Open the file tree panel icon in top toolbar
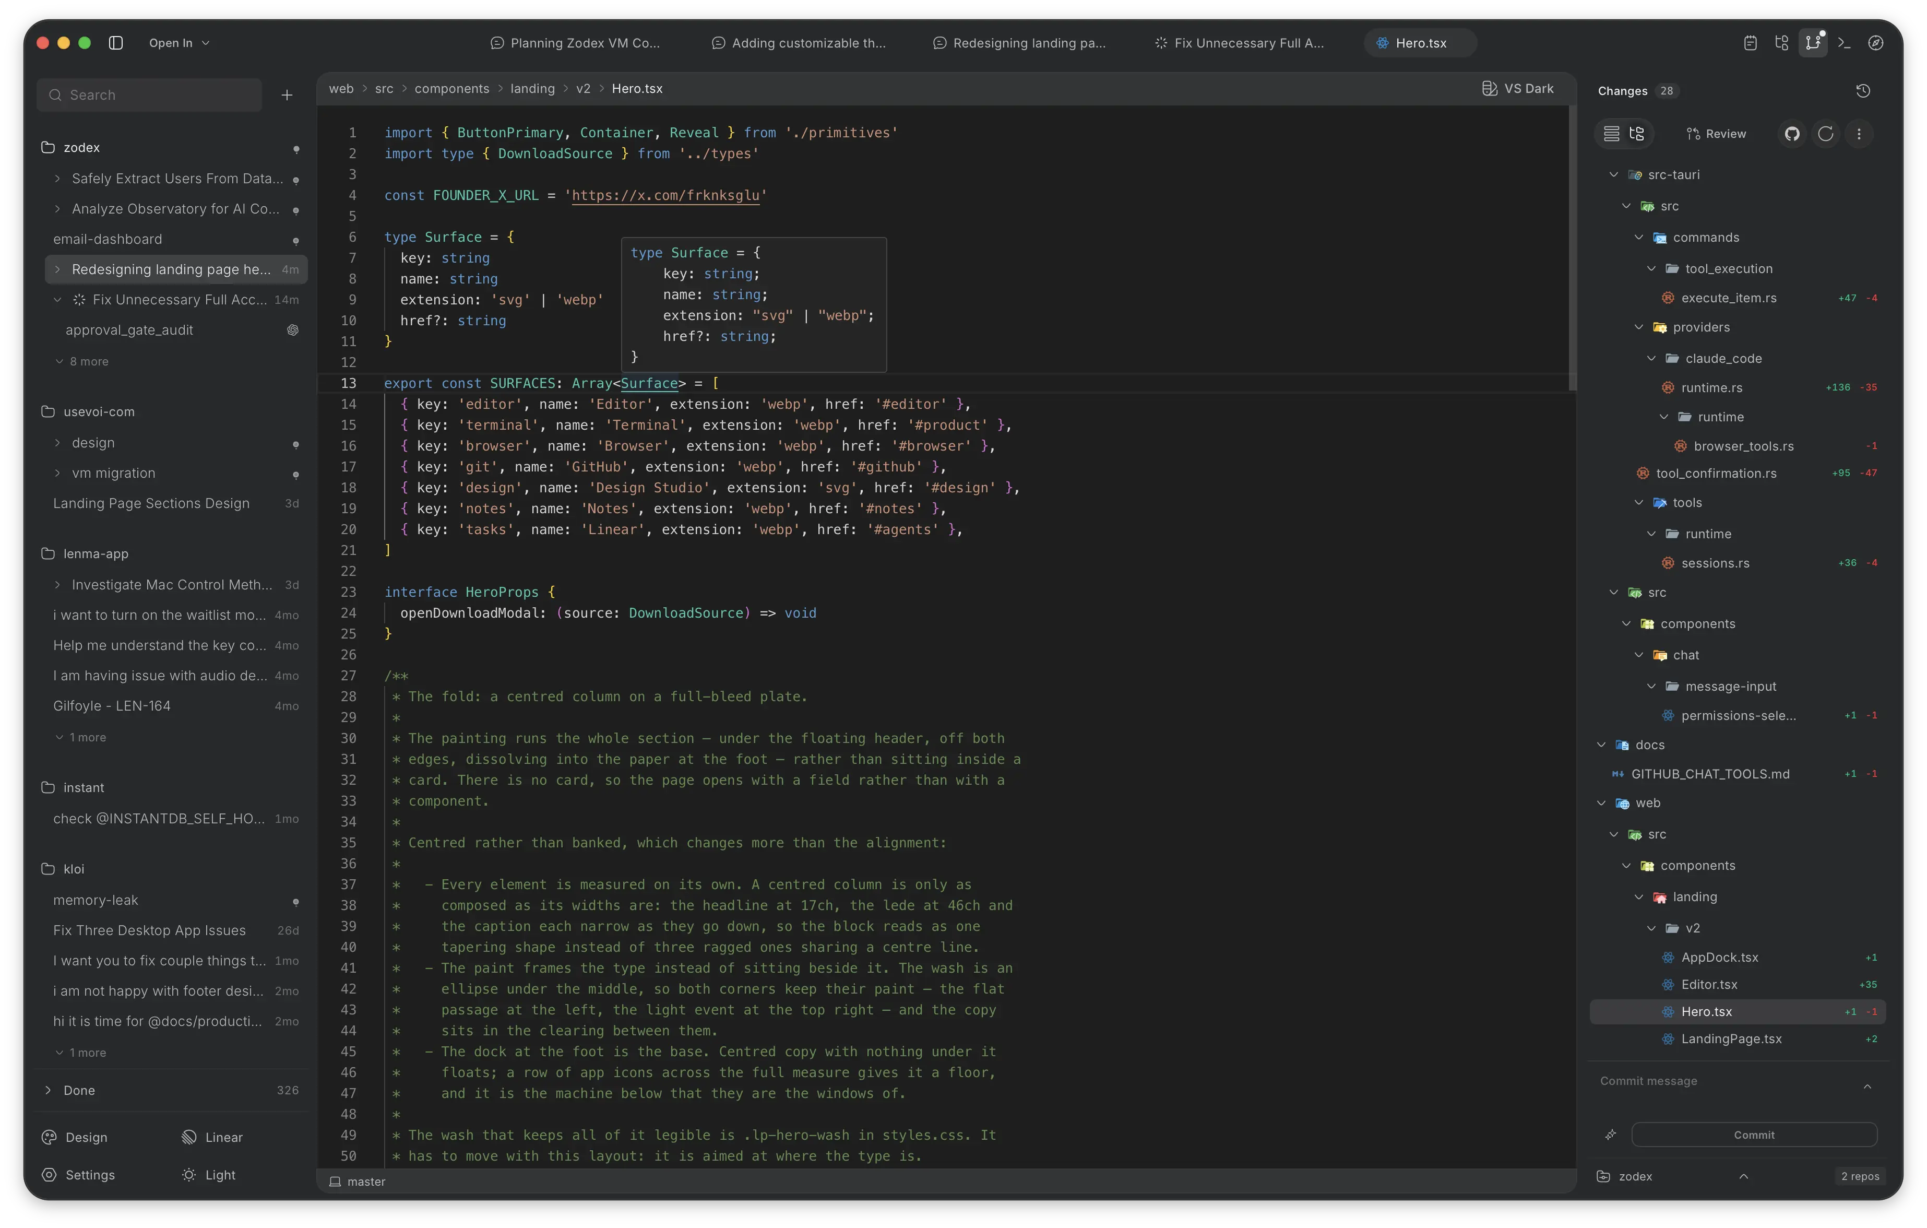This screenshot has height=1228, width=1927. [x=1781, y=43]
